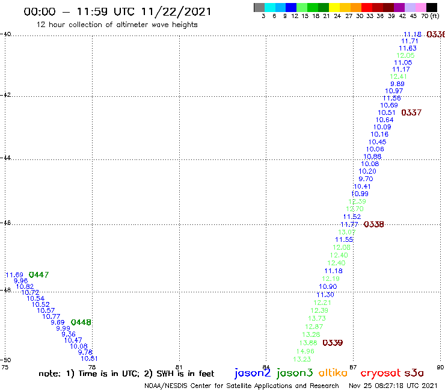Click the 0338 pass time marker
This screenshot has width=445, height=391.
pyautogui.click(x=373, y=224)
